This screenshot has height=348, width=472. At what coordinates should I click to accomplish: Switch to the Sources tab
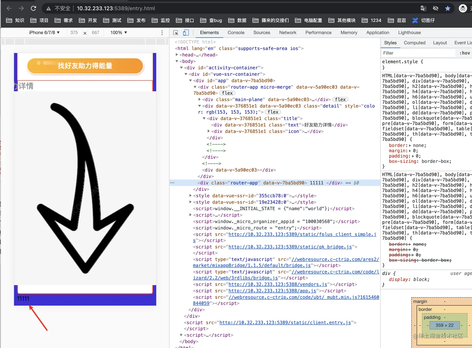[x=262, y=32]
